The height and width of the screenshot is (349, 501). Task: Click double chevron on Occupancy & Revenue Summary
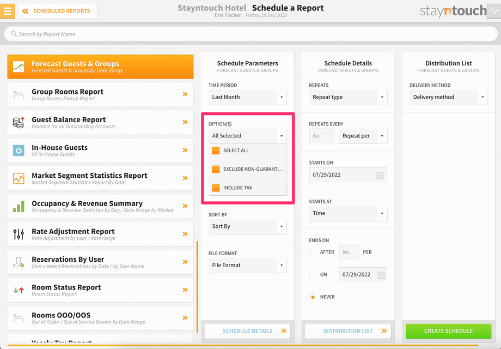click(185, 206)
